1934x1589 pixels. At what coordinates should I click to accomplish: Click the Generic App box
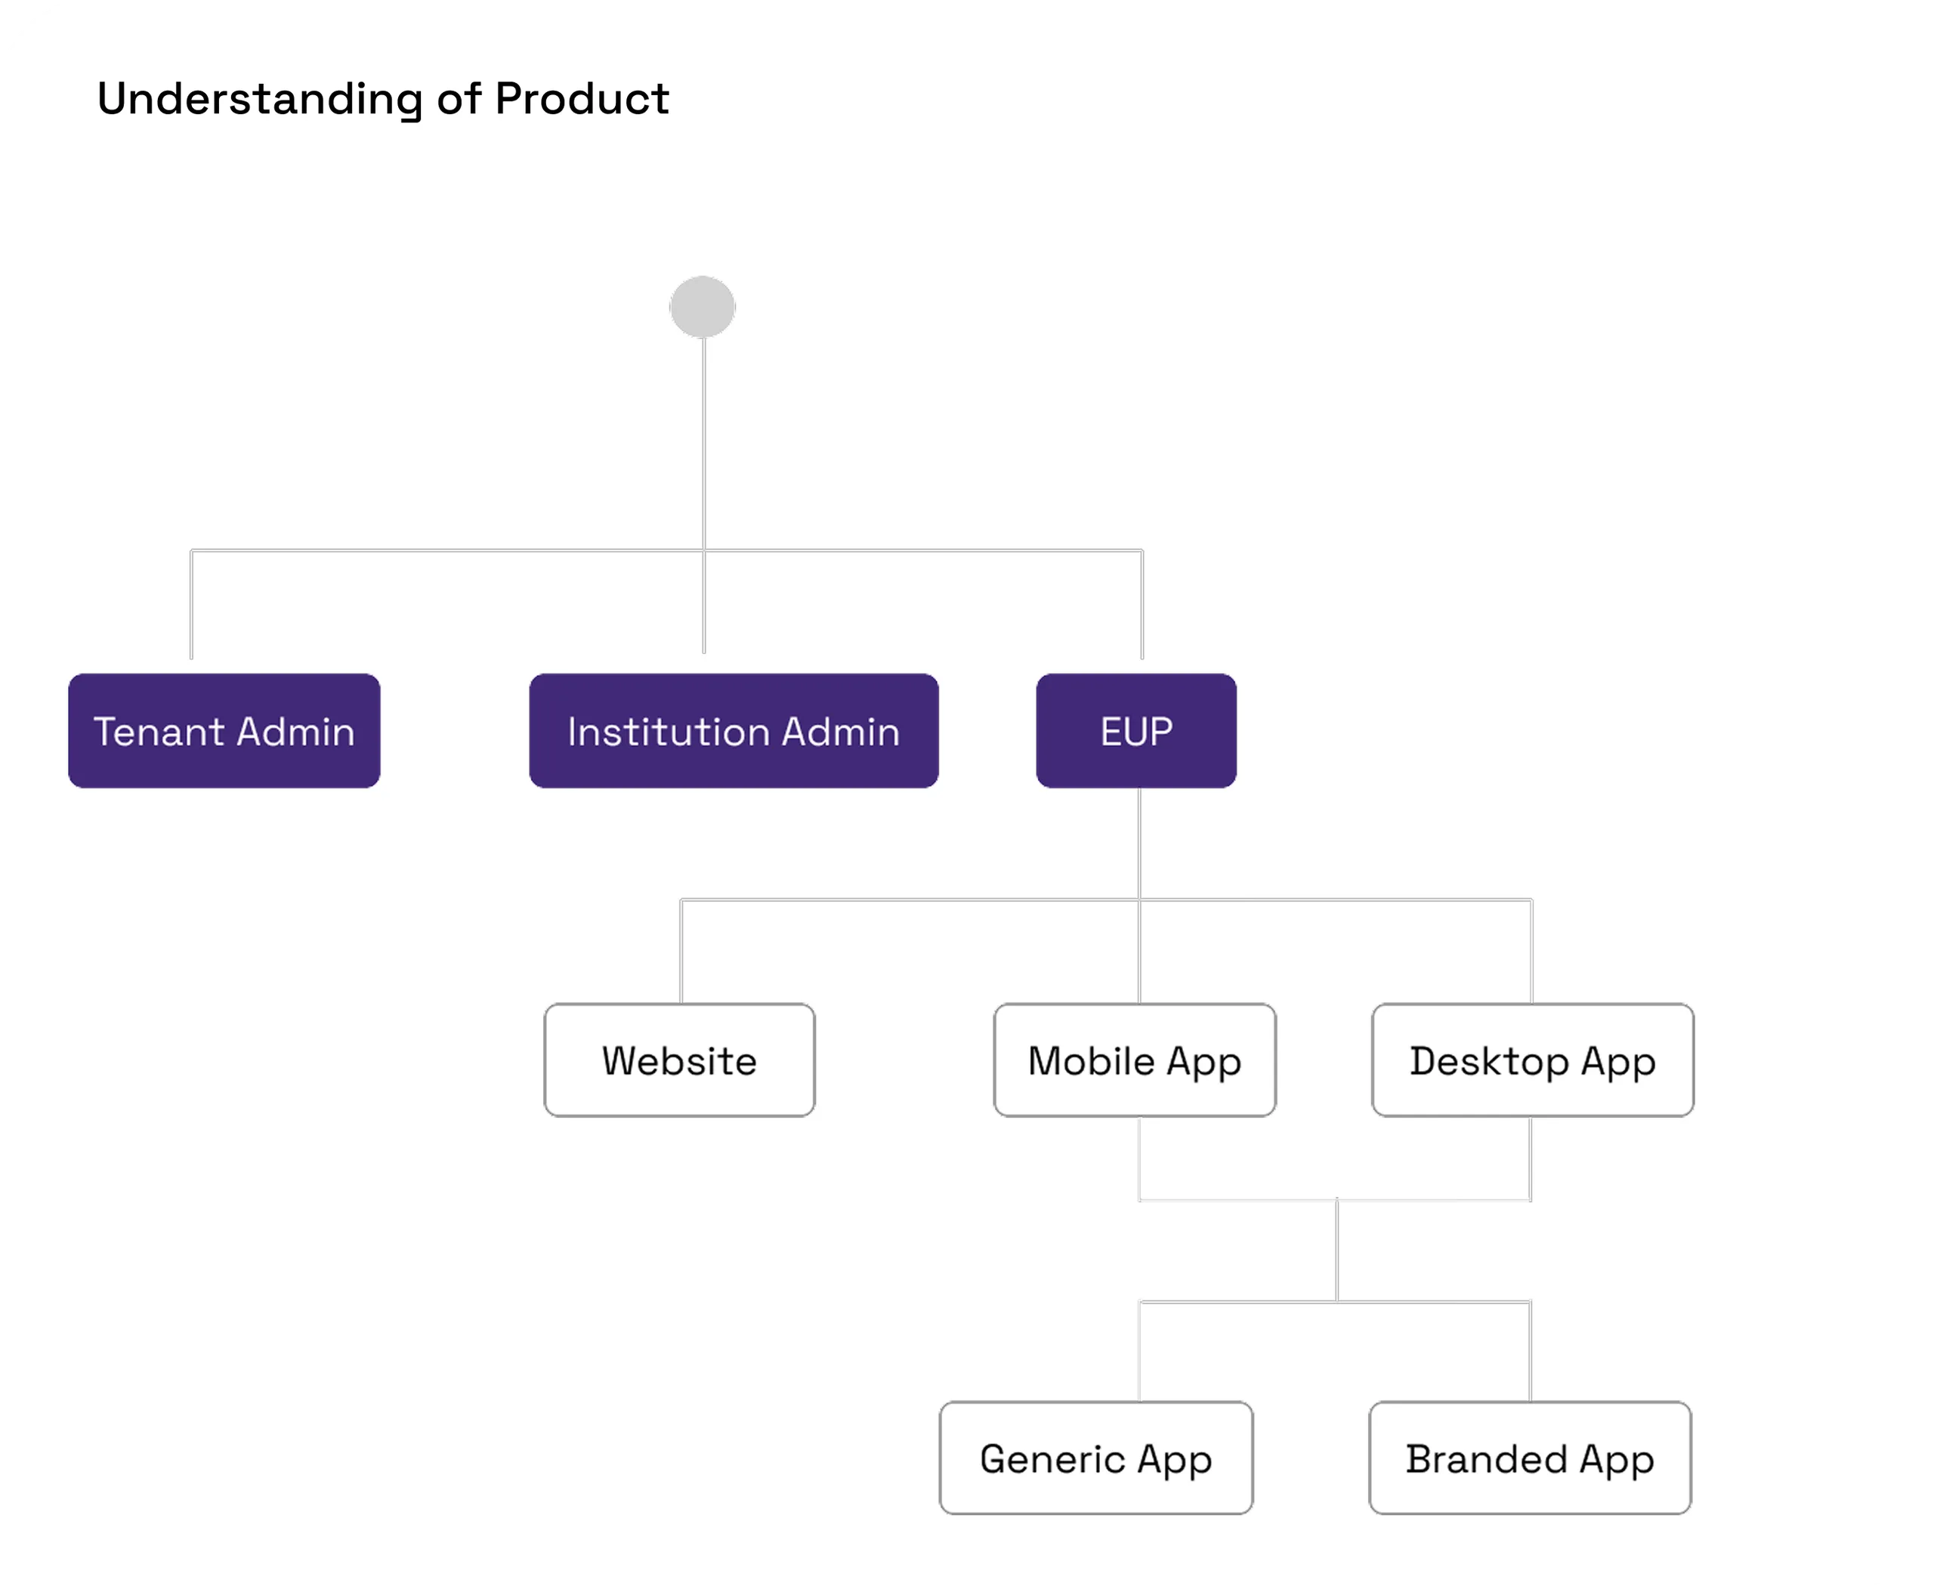(x=1096, y=1458)
